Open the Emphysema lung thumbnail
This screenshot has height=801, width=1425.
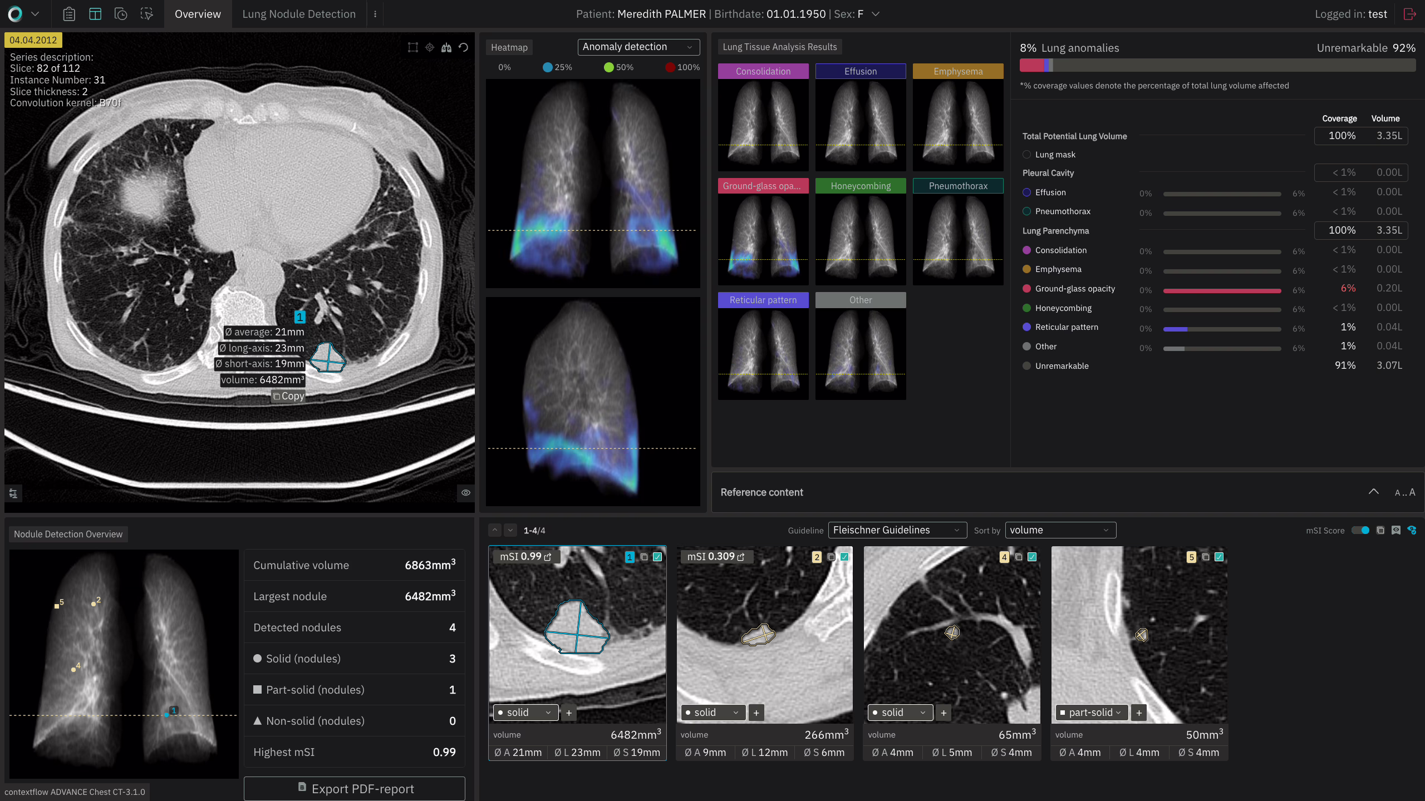click(957, 125)
